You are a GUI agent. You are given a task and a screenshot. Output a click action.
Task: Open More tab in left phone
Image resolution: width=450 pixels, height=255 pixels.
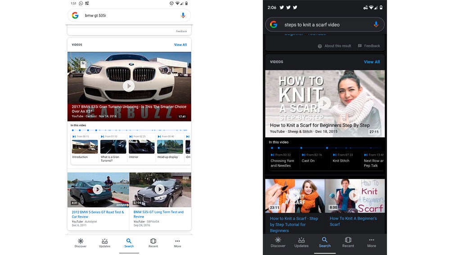tap(177, 243)
